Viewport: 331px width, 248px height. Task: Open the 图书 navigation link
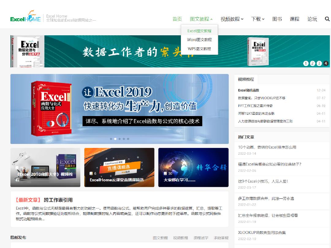point(277,19)
